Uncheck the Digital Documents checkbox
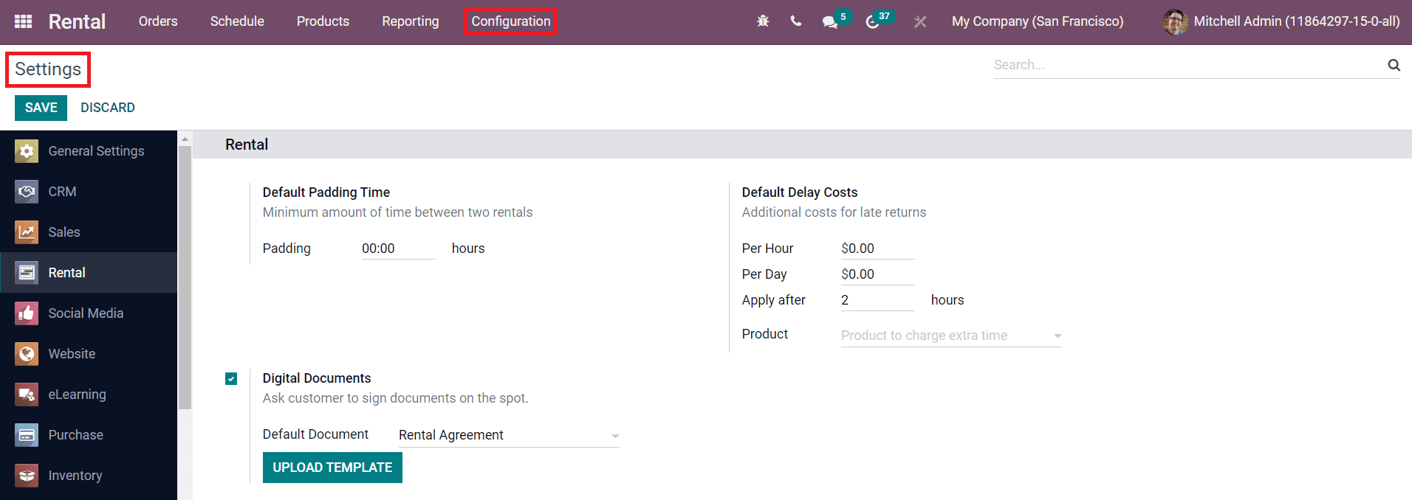The width and height of the screenshot is (1412, 500). (231, 379)
